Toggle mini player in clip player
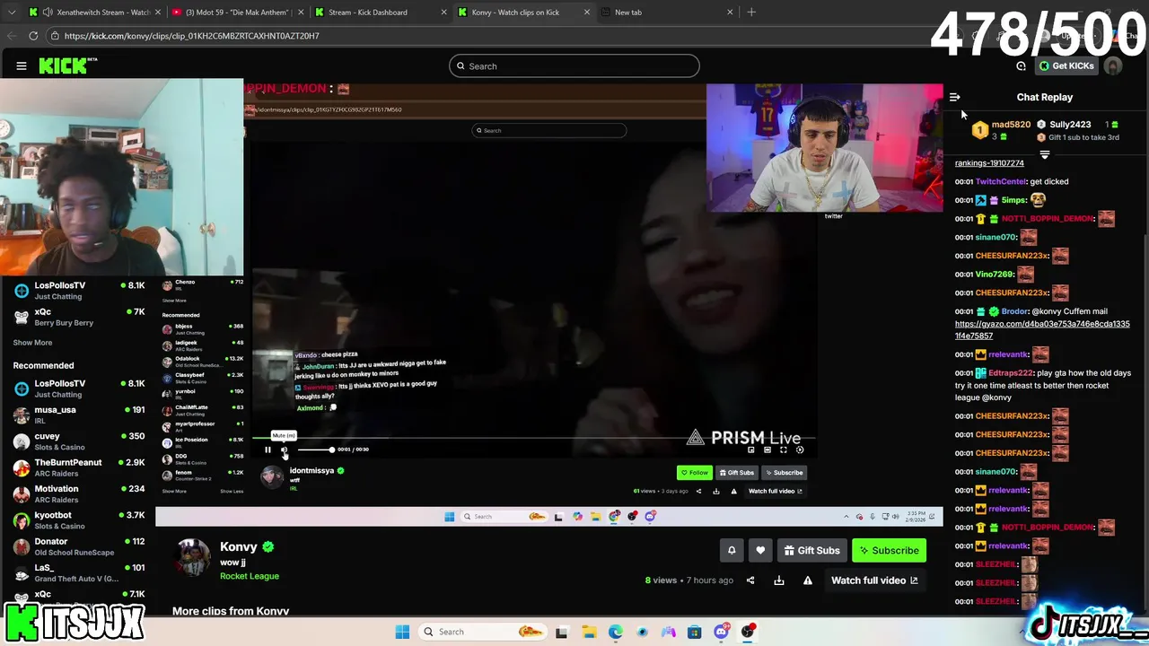The image size is (1149, 646). [x=750, y=450]
